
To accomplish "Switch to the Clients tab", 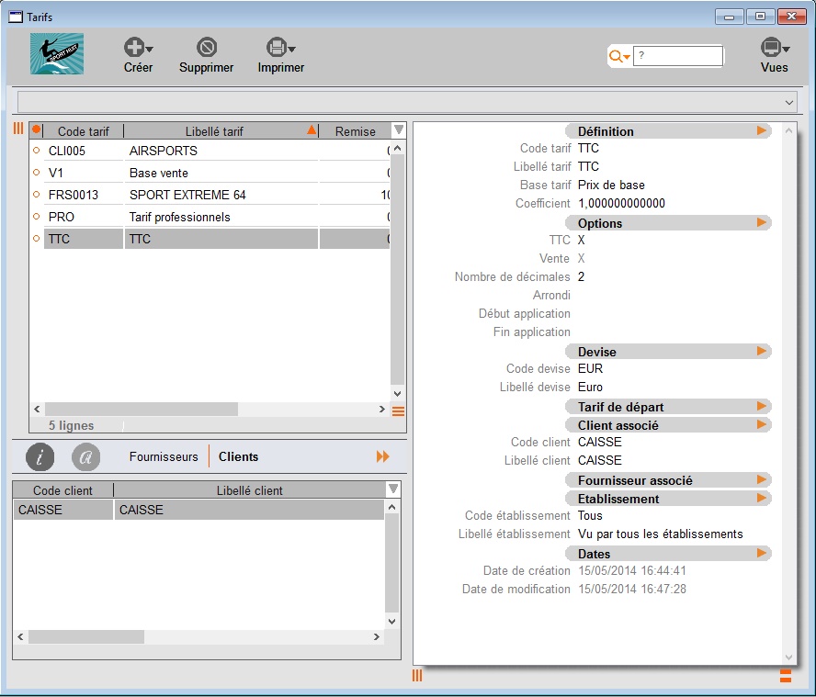I will [238, 456].
